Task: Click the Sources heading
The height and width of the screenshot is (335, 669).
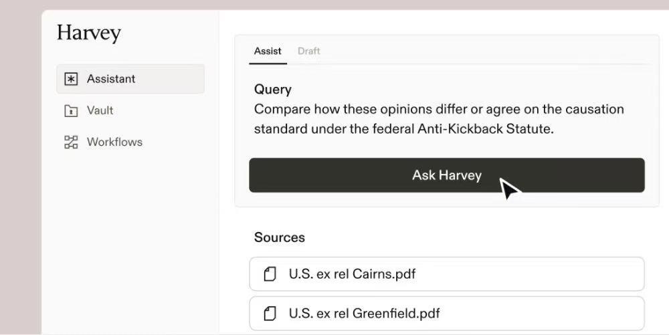Action: [x=280, y=237]
